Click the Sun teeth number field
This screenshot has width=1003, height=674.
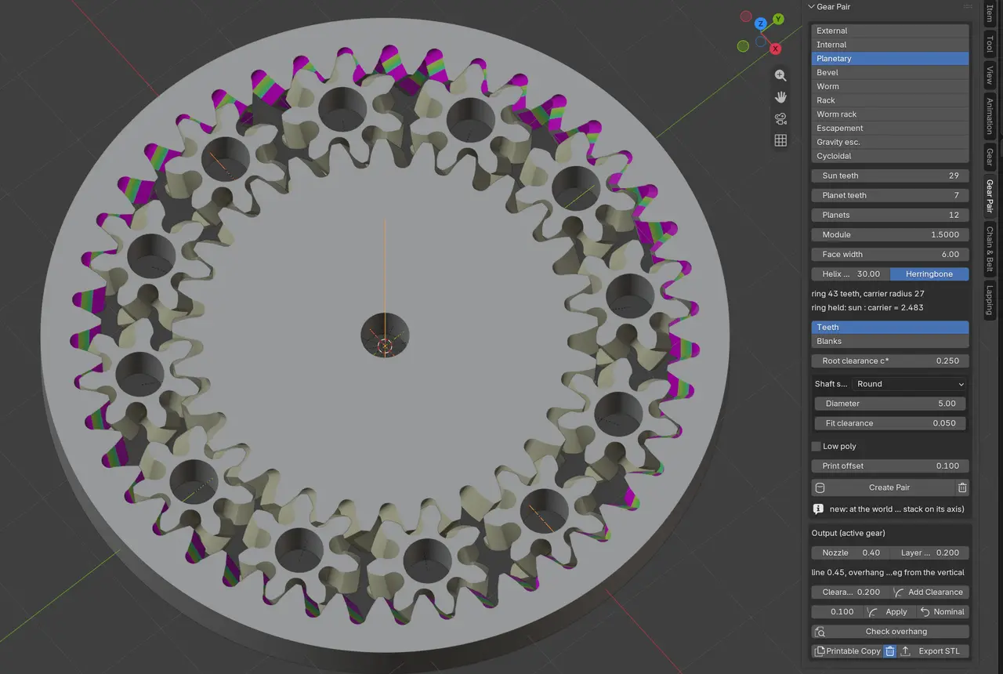[890, 176]
